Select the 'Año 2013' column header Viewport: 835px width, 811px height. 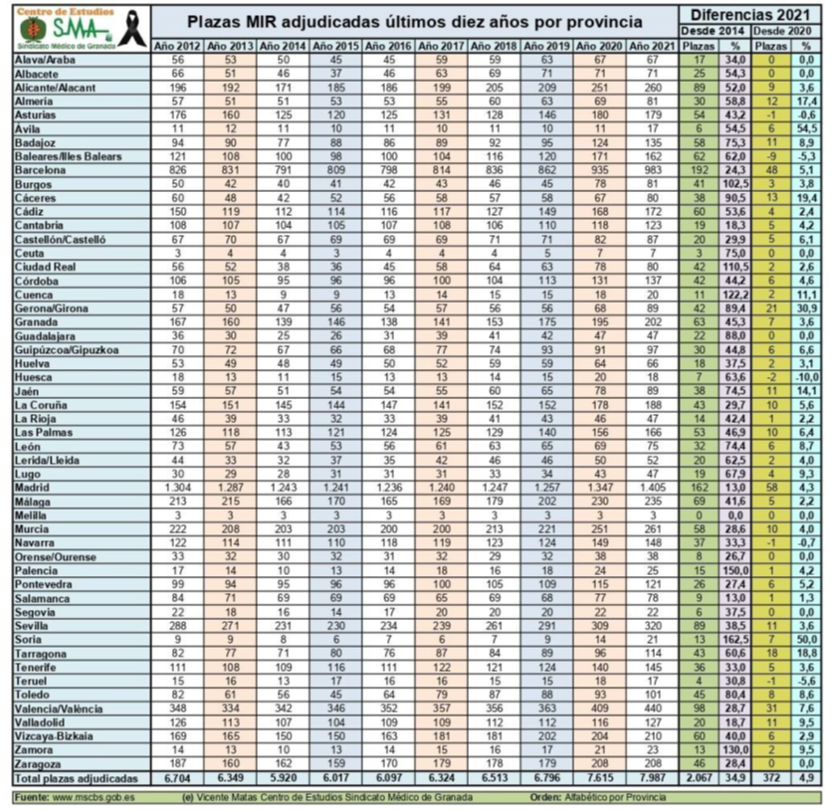(230, 47)
